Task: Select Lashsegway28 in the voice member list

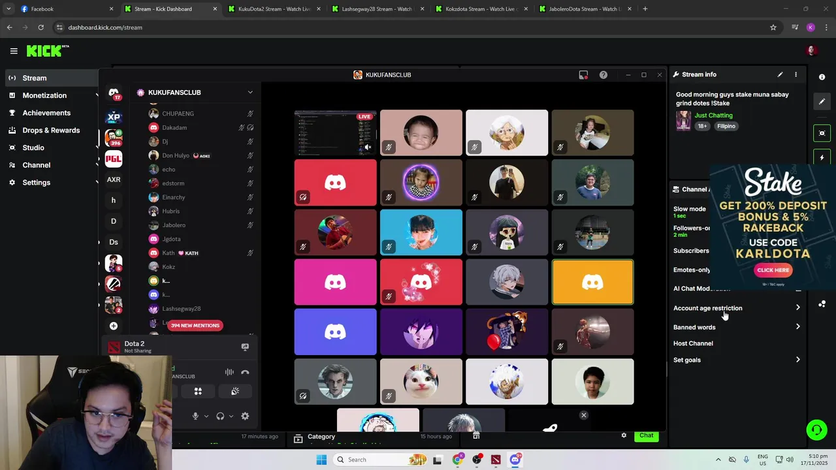Action: (200, 309)
